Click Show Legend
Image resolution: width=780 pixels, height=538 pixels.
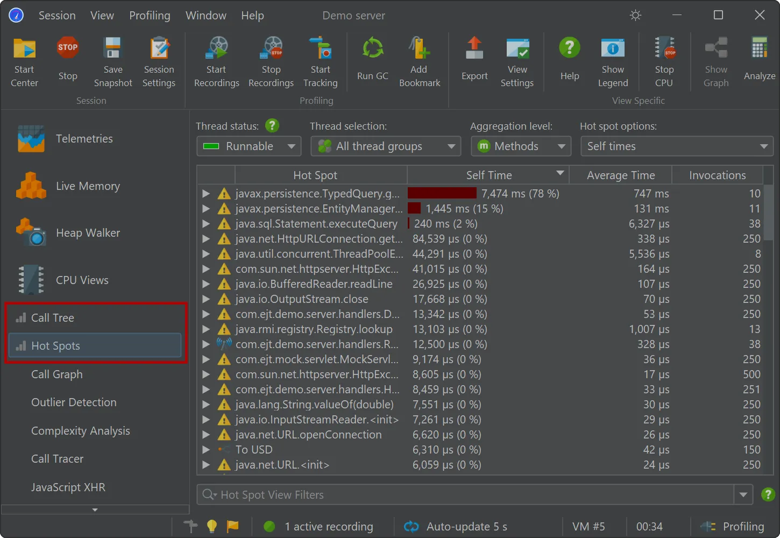pos(613,62)
